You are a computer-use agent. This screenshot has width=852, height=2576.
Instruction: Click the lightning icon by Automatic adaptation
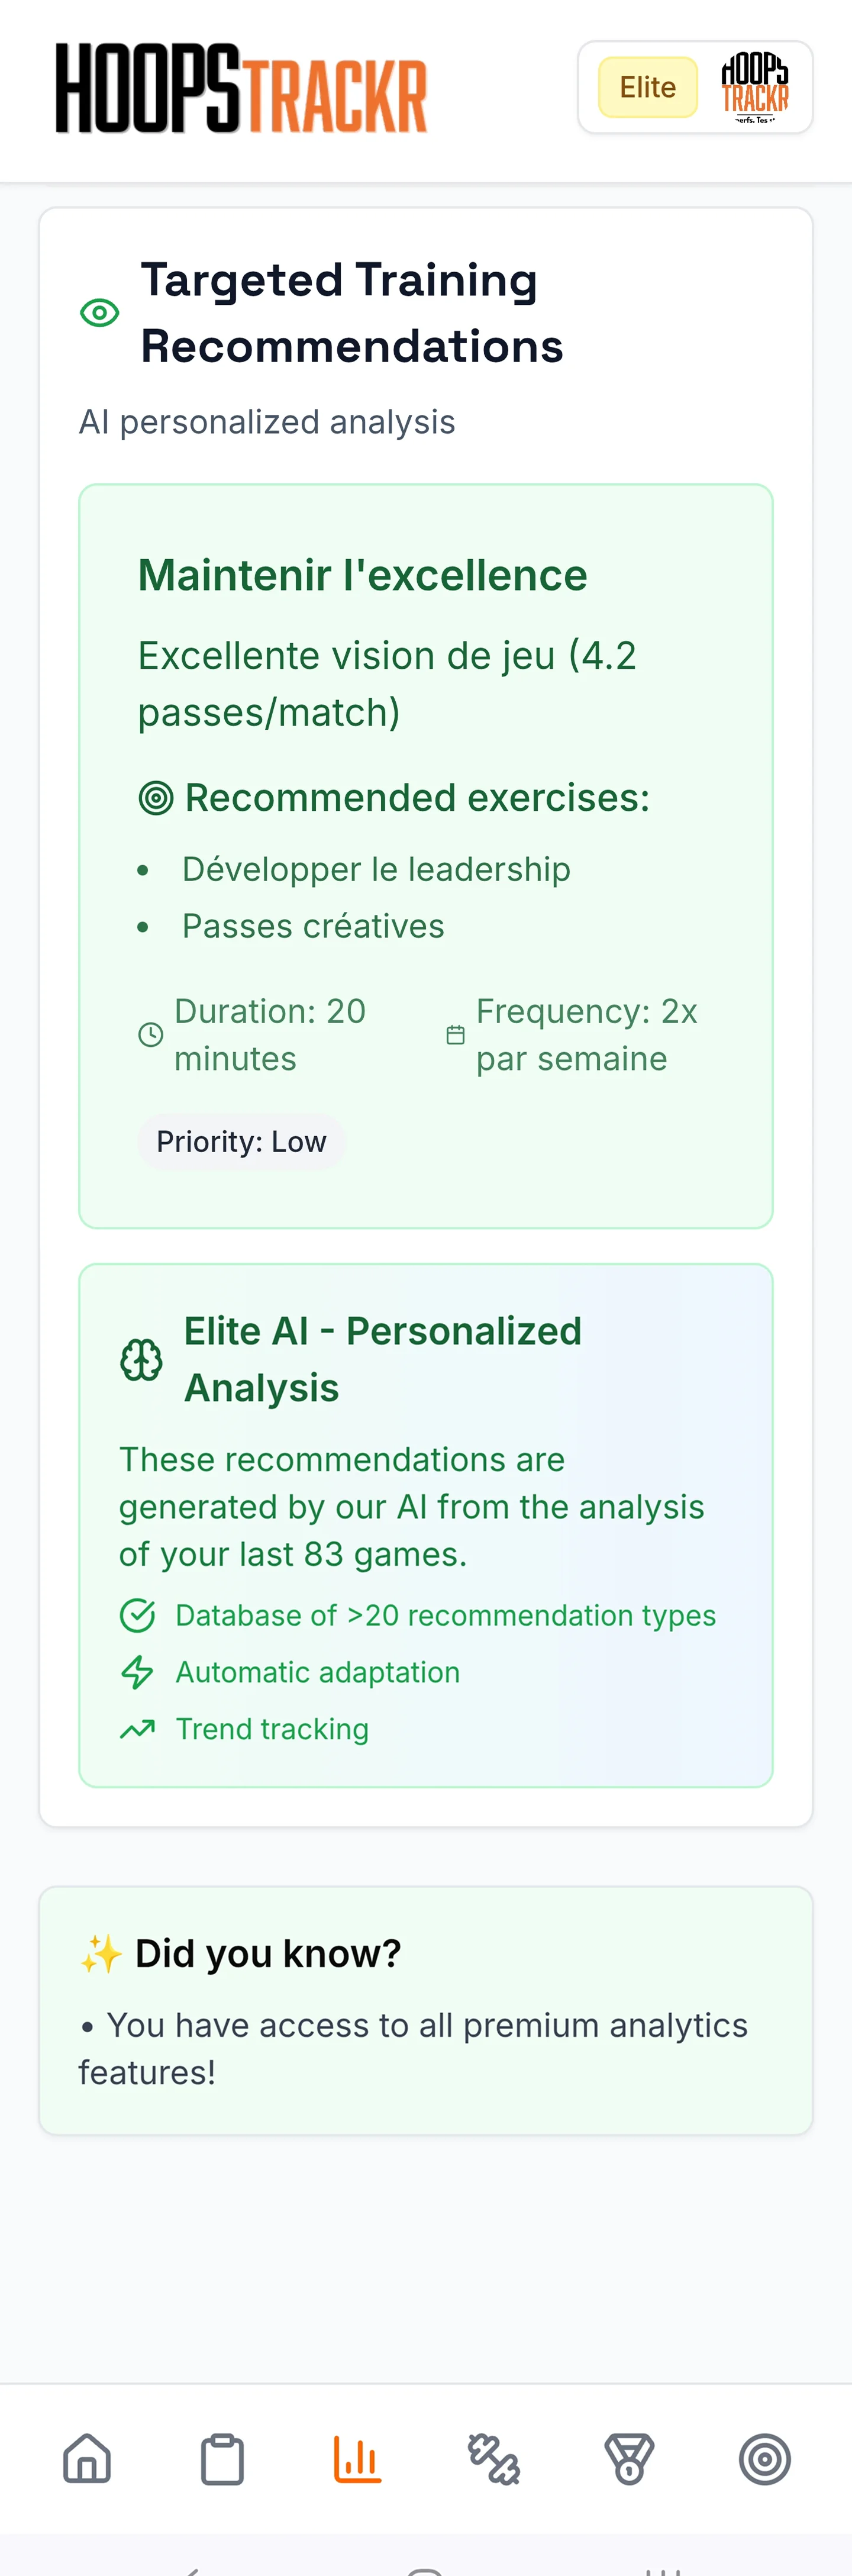pos(137,1672)
